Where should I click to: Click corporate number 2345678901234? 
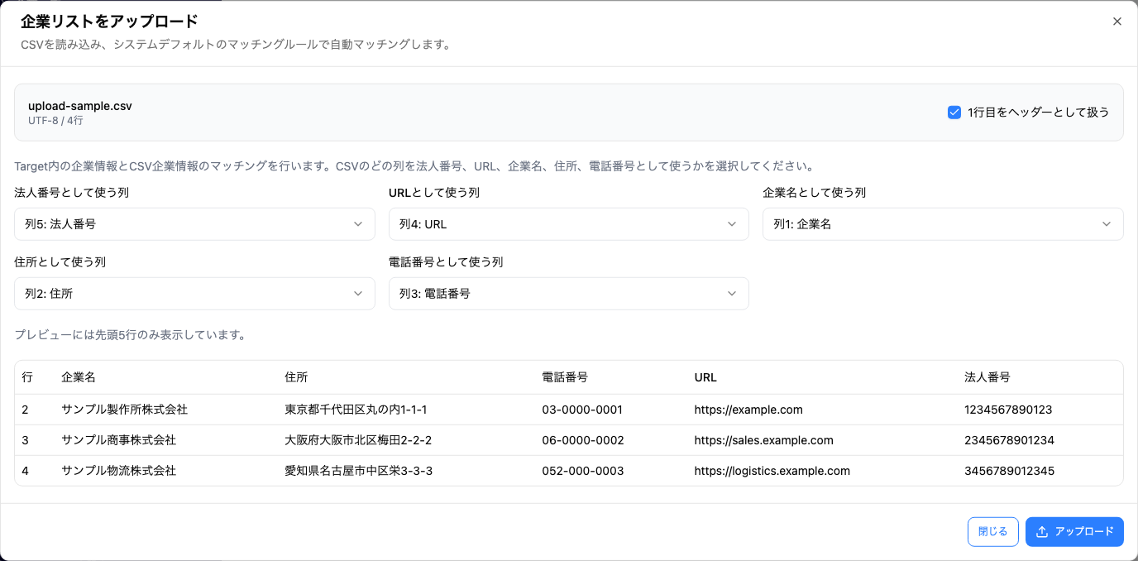pos(1009,440)
